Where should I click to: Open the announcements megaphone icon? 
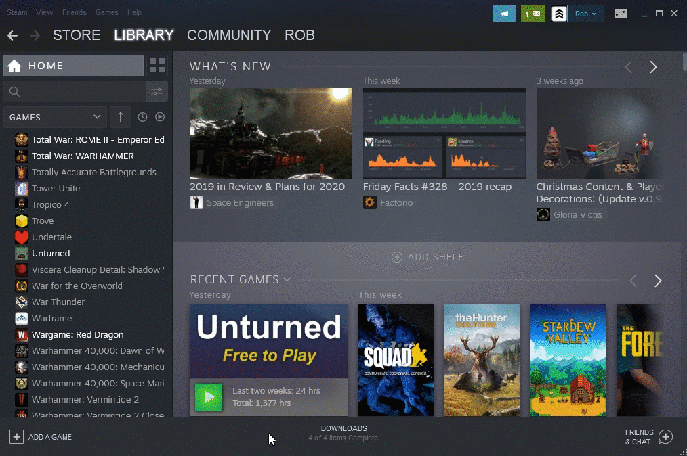click(504, 14)
